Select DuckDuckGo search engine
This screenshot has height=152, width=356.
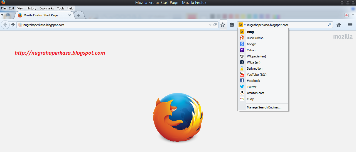pos(263,38)
